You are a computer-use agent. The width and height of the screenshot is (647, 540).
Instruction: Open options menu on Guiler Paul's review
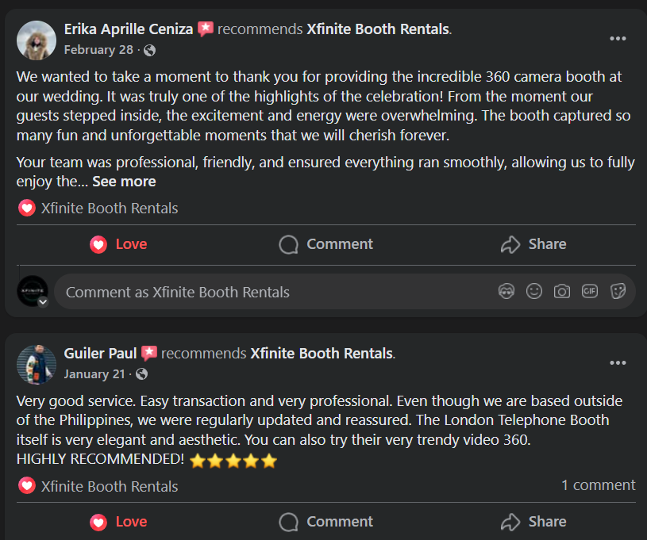click(x=618, y=362)
